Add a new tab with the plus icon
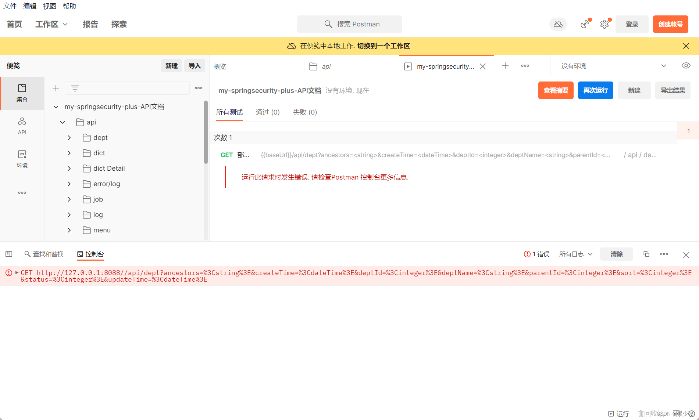 [505, 66]
